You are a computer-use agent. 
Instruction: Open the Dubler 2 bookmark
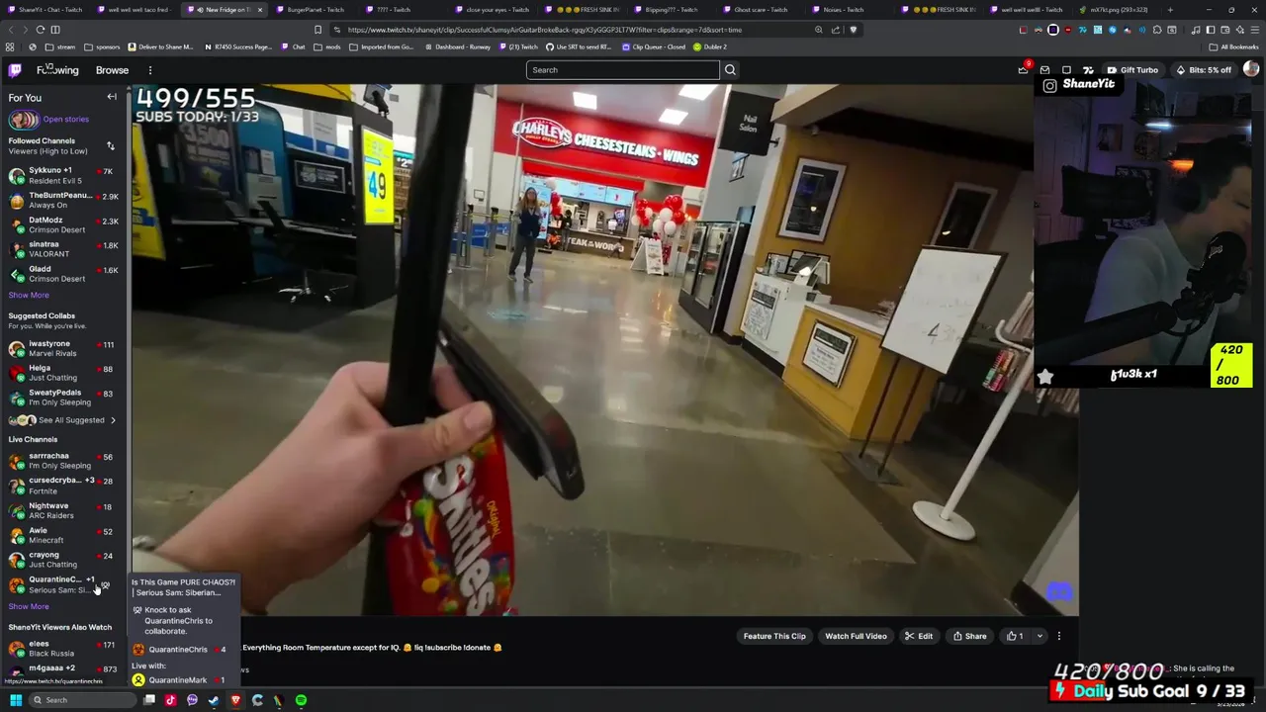point(710,46)
